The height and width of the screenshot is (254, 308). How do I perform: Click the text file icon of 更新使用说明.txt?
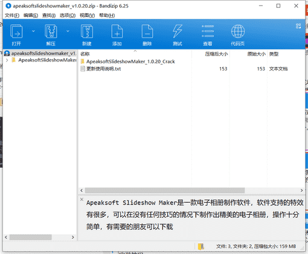click(83, 69)
